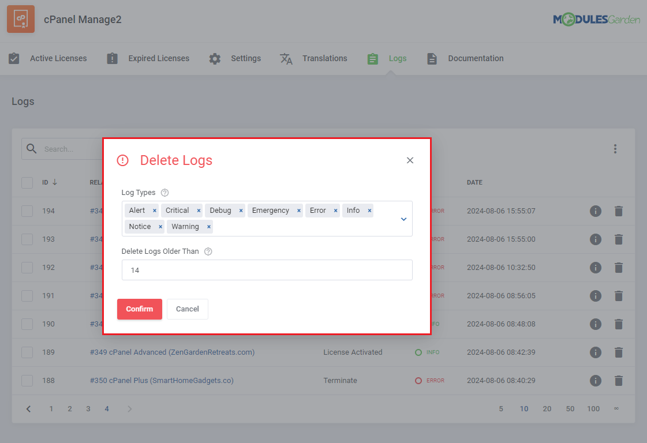The height and width of the screenshot is (443, 647).
Task: Remove the Notice log type tag
Action: (160, 227)
